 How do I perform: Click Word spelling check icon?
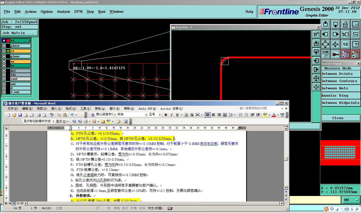[52, 115]
